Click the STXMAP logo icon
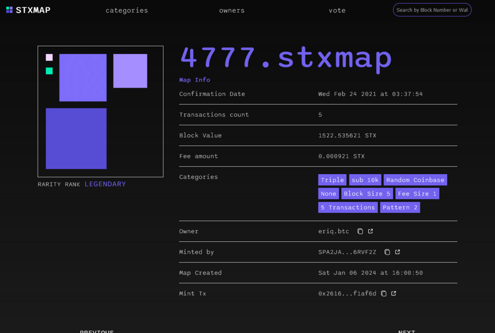The width and height of the screenshot is (495, 333). click(10, 10)
